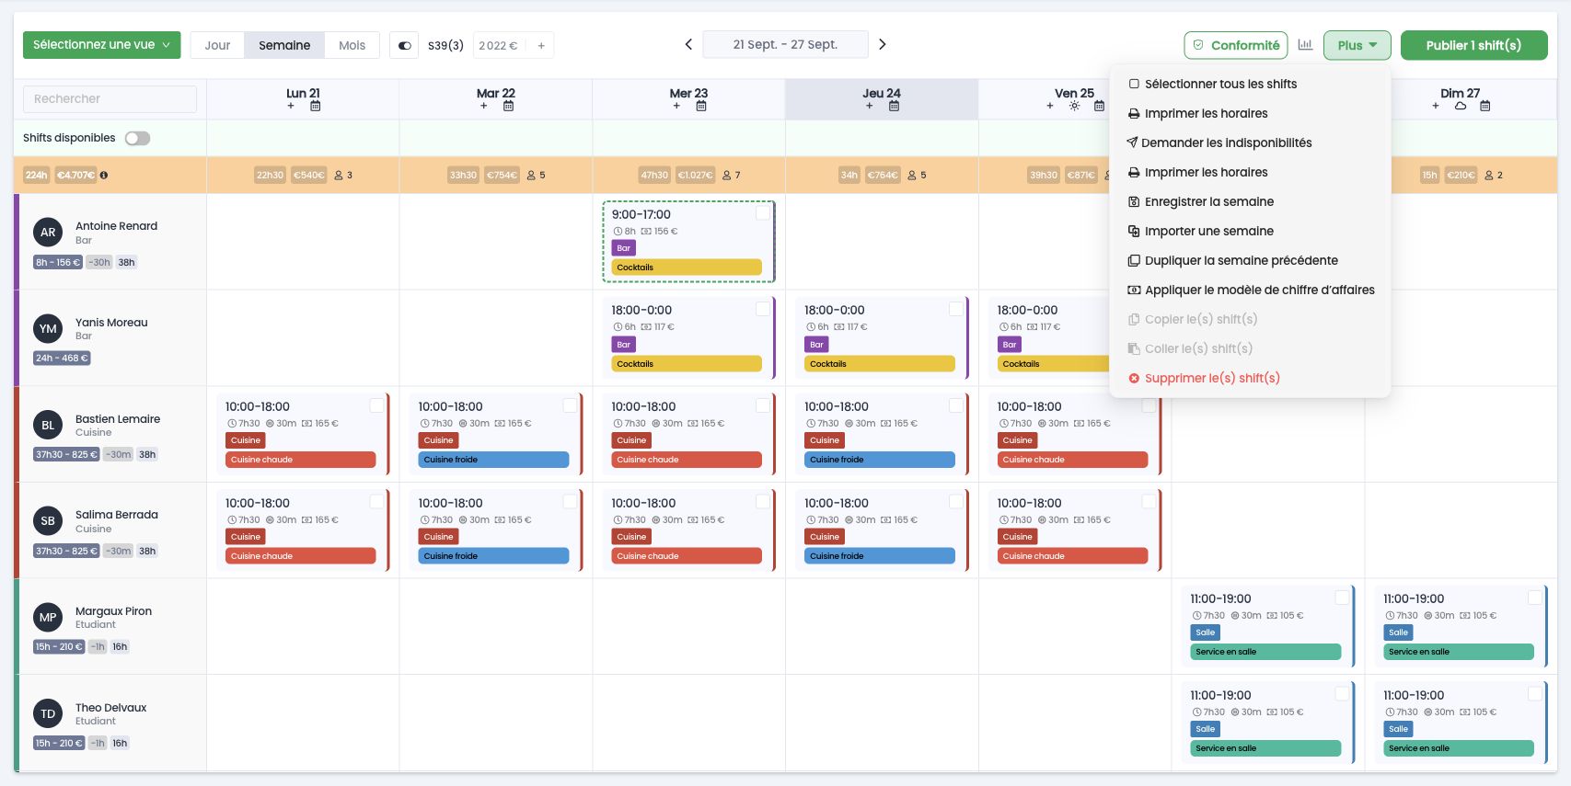The image size is (1571, 786).
Task: Go to the previous week
Action: 688,44
